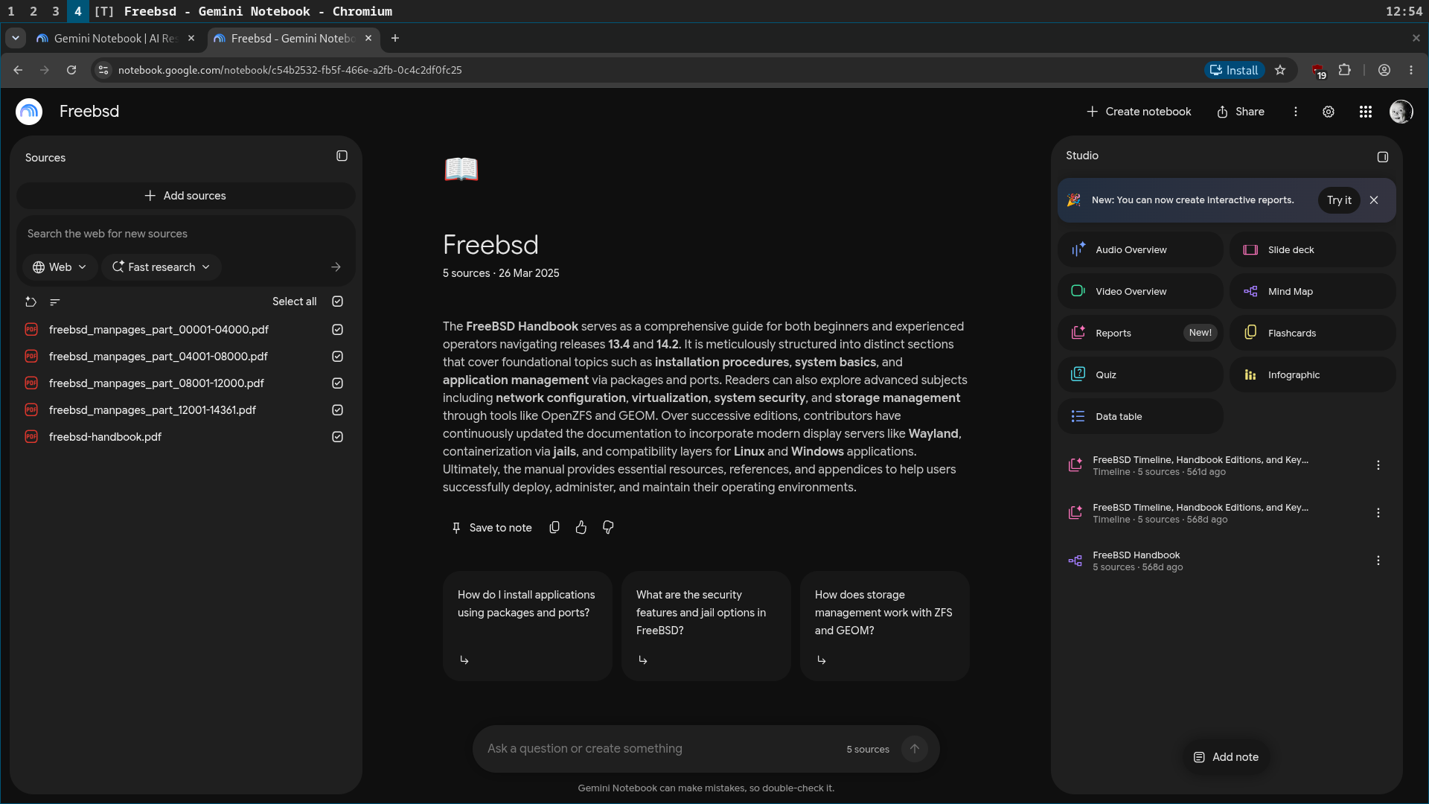1429x804 pixels.
Task: Collapse the Studio panel icon
Action: 1382,157
